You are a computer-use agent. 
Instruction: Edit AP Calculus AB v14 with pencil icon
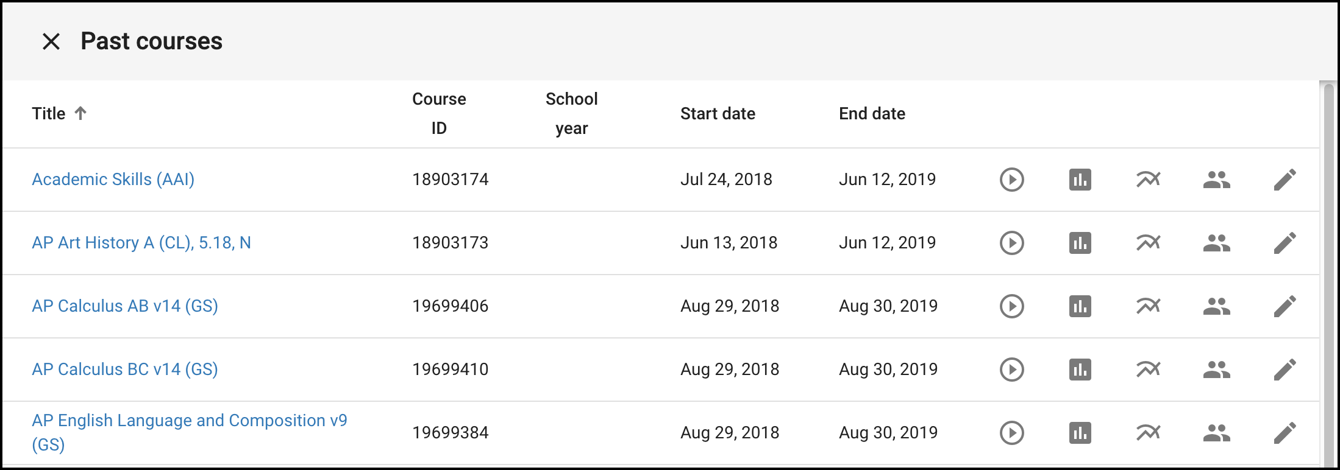click(1285, 306)
